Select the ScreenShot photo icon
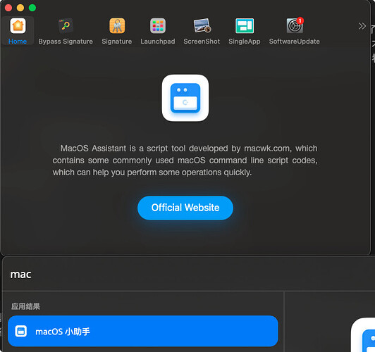 pyautogui.click(x=202, y=25)
